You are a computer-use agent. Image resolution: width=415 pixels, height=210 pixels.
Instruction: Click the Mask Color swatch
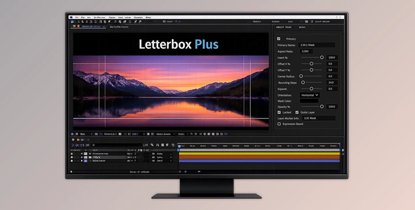pyautogui.click(x=309, y=101)
